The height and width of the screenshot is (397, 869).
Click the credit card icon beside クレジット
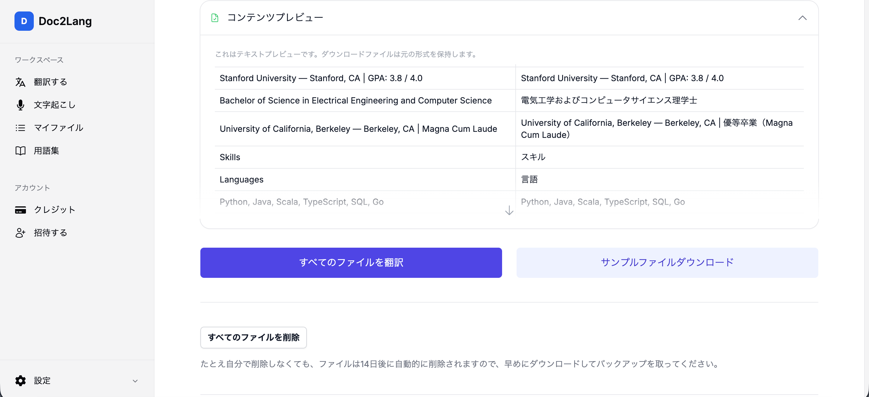20,210
